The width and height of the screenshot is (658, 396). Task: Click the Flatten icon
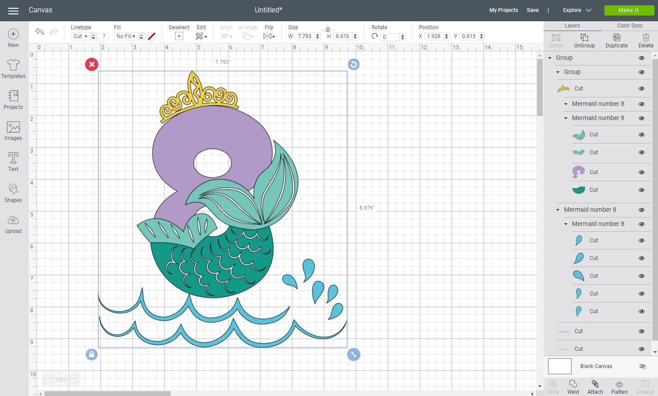[619, 385]
